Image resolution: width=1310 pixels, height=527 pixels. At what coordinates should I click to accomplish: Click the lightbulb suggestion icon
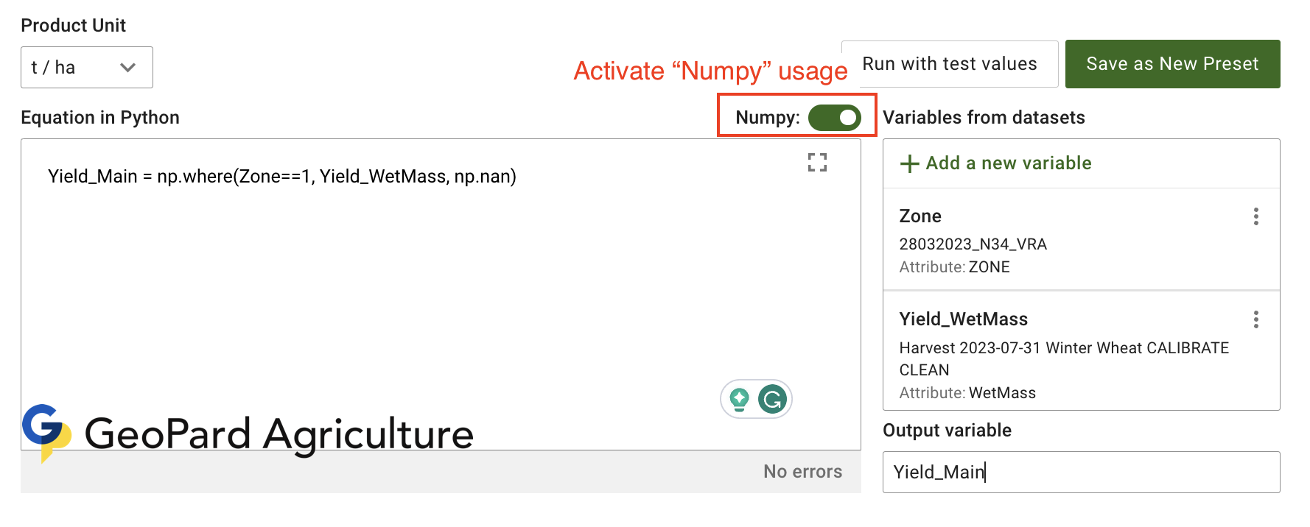coord(739,400)
